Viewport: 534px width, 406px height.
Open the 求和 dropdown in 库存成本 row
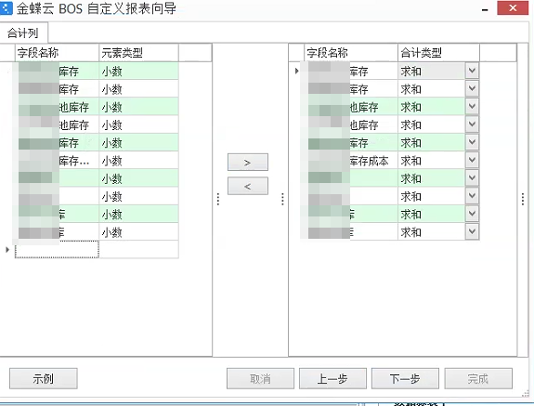click(x=472, y=160)
